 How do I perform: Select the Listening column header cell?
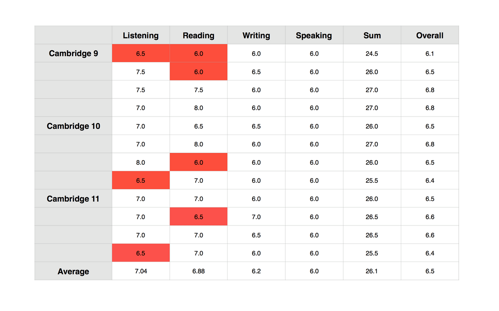141,35
